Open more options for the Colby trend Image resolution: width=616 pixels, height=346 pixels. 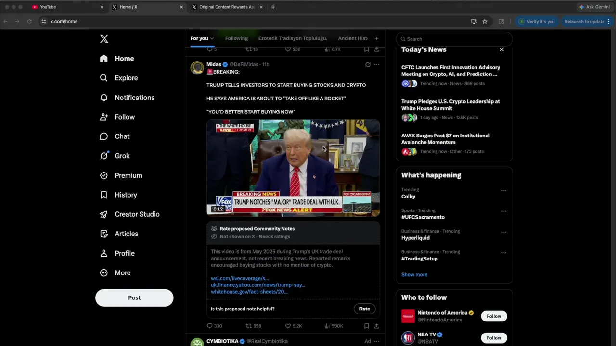point(504,191)
